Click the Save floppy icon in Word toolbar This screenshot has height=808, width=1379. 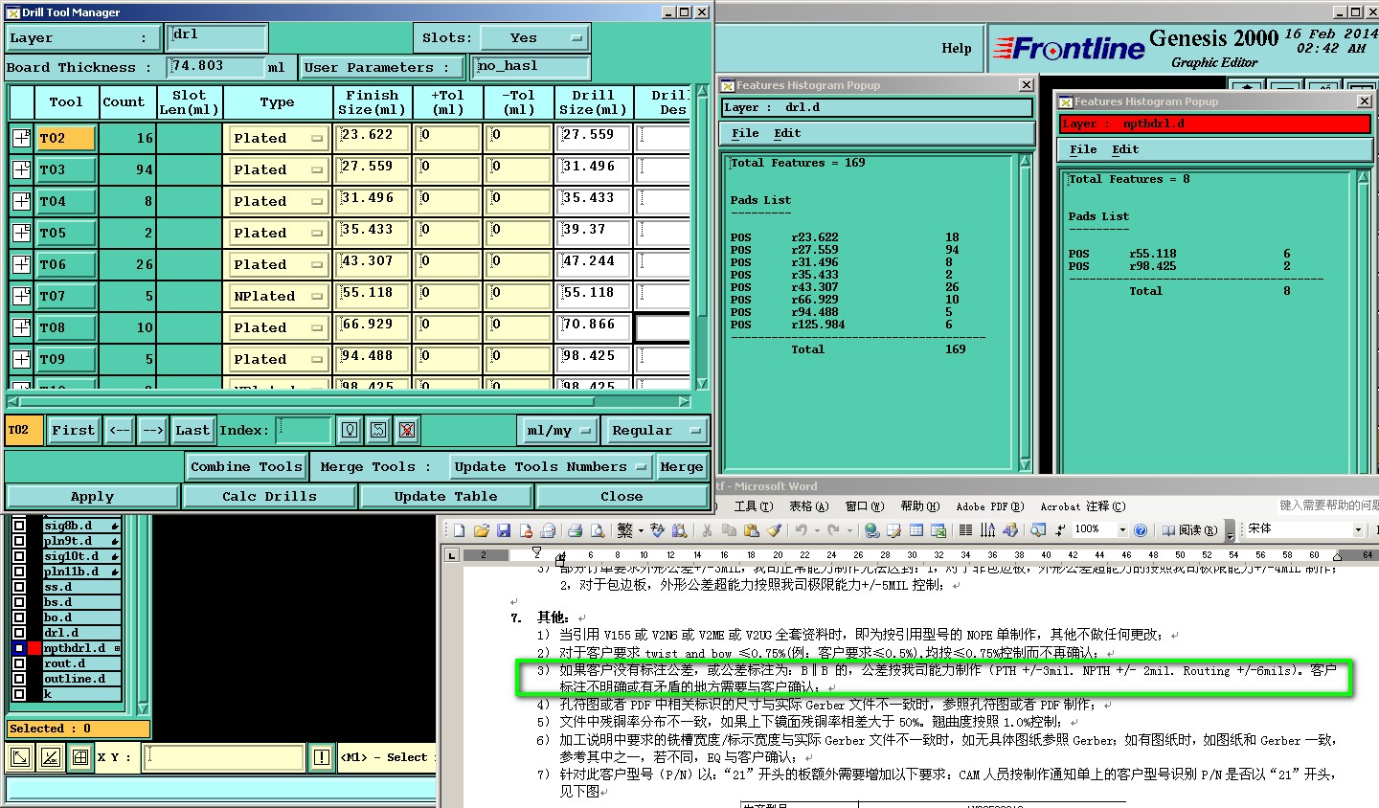(x=503, y=530)
